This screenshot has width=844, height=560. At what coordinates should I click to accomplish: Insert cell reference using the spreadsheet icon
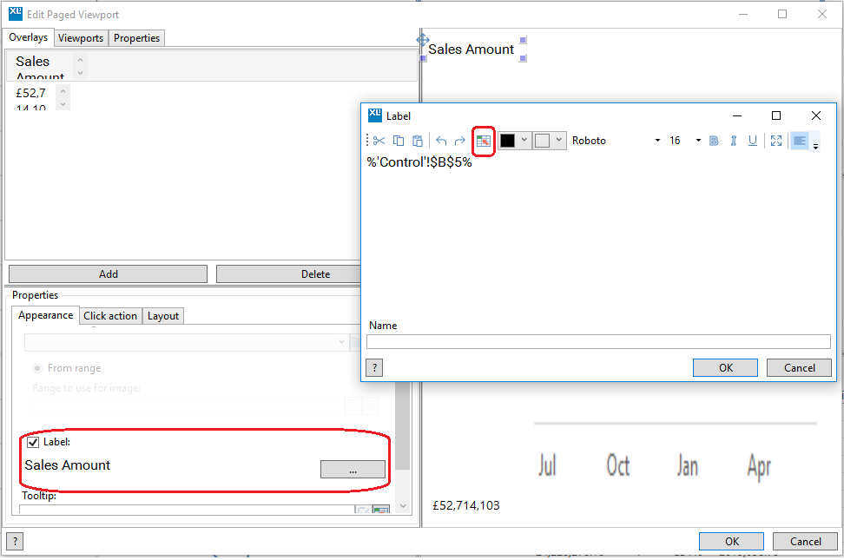[x=484, y=141]
